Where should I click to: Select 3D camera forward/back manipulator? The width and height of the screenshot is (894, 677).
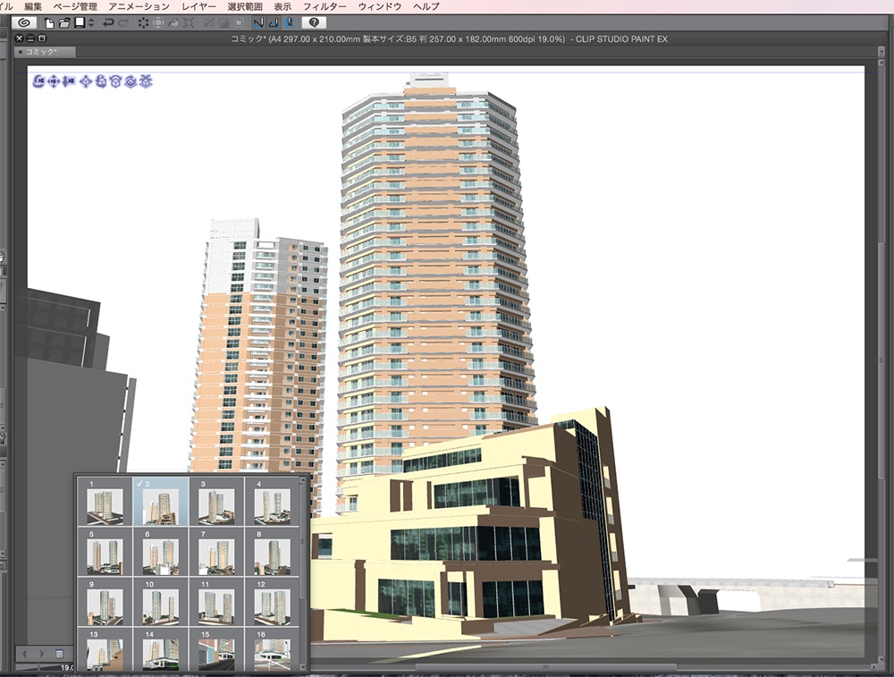(x=69, y=81)
